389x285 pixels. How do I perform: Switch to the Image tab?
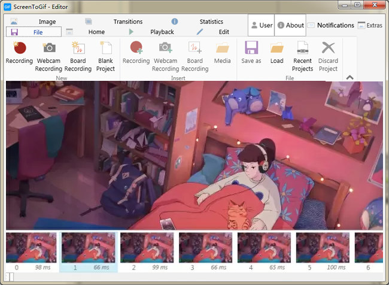click(x=34, y=22)
